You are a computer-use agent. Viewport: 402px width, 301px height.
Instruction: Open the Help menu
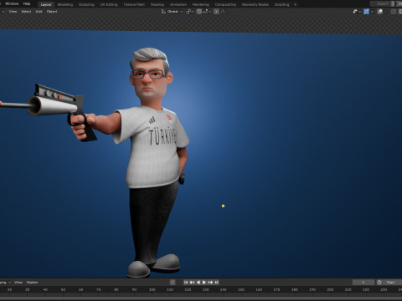coord(27,4)
